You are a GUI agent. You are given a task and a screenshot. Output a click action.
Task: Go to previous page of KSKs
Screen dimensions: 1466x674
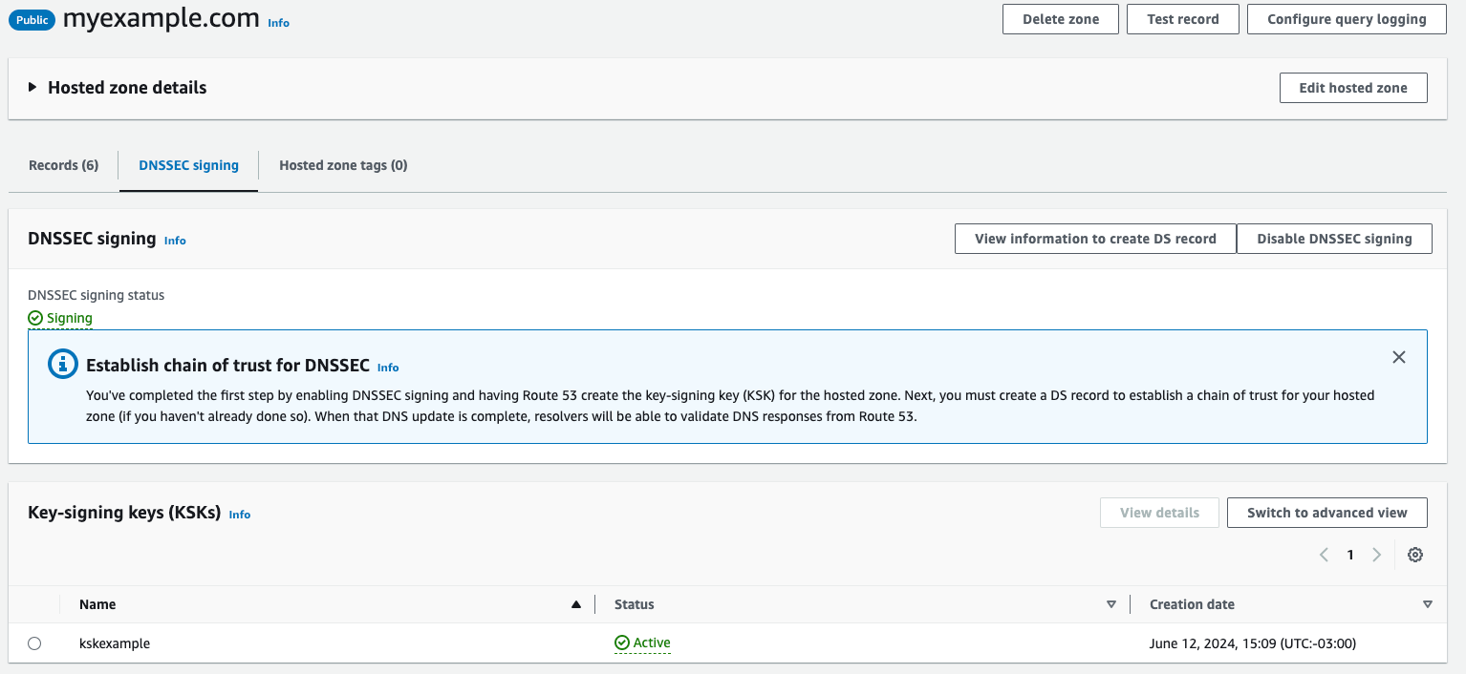pyautogui.click(x=1325, y=555)
